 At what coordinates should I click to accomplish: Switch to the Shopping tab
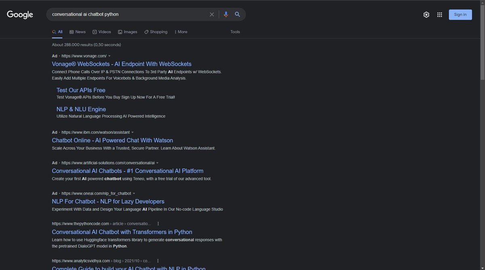[156, 32]
